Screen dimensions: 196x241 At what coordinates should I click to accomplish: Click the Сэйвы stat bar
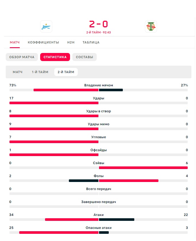coord(99,168)
